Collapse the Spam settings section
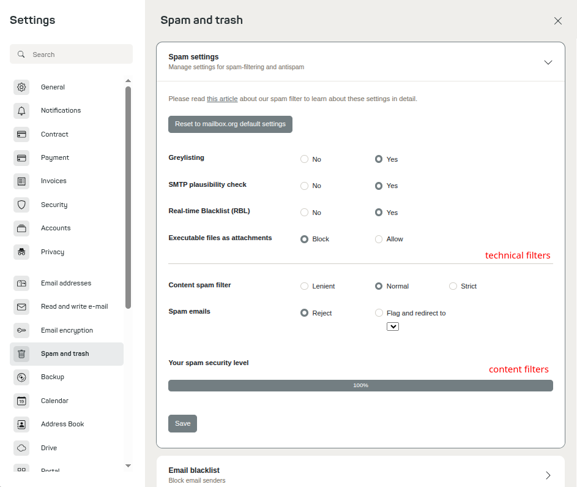 click(548, 62)
